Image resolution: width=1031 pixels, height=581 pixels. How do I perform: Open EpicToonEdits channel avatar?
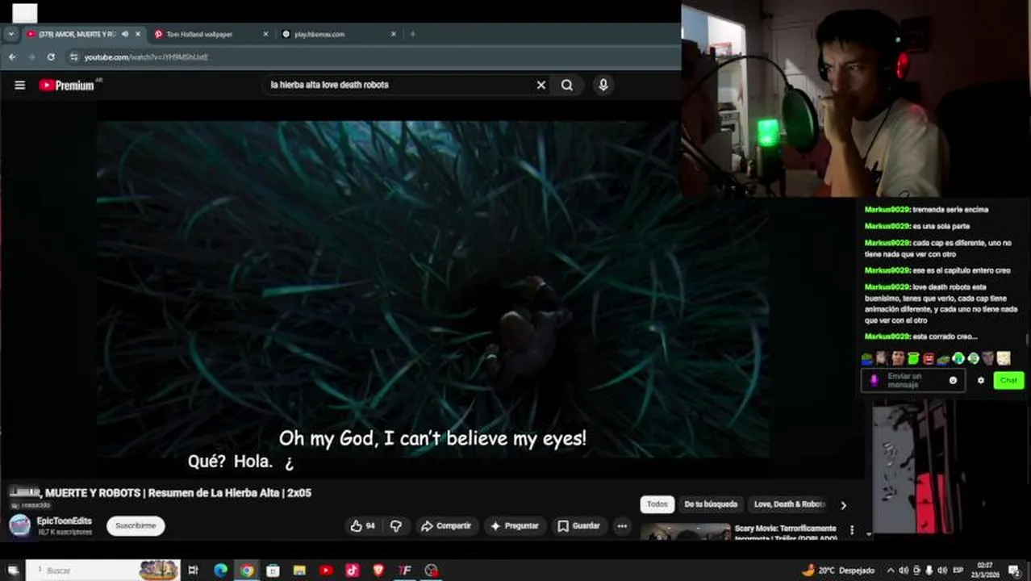(x=20, y=526)
